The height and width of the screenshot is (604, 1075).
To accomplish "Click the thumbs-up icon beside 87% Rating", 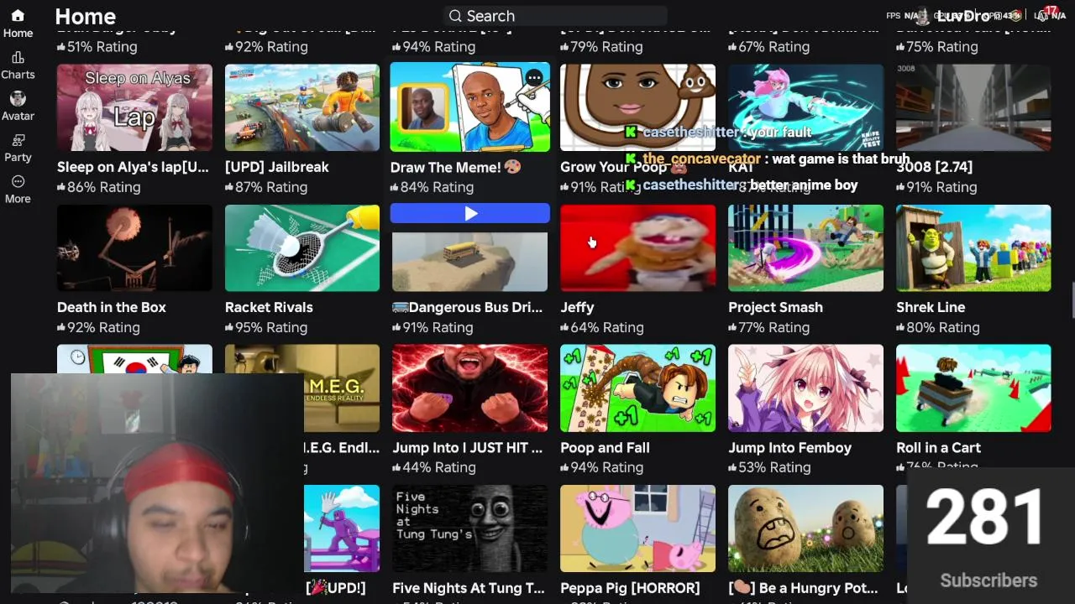I will tap(229, 187).
